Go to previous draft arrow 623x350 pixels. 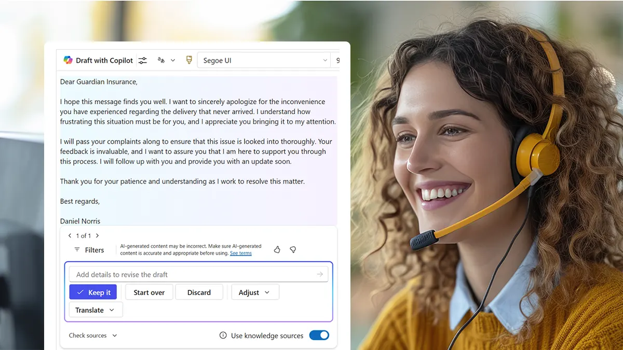click(70, 235)
